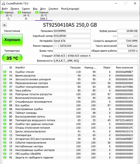This screenshot has width=140, height=164.
Task: Click status dot for Включения/отключения
Action: (x=5, y=98)
